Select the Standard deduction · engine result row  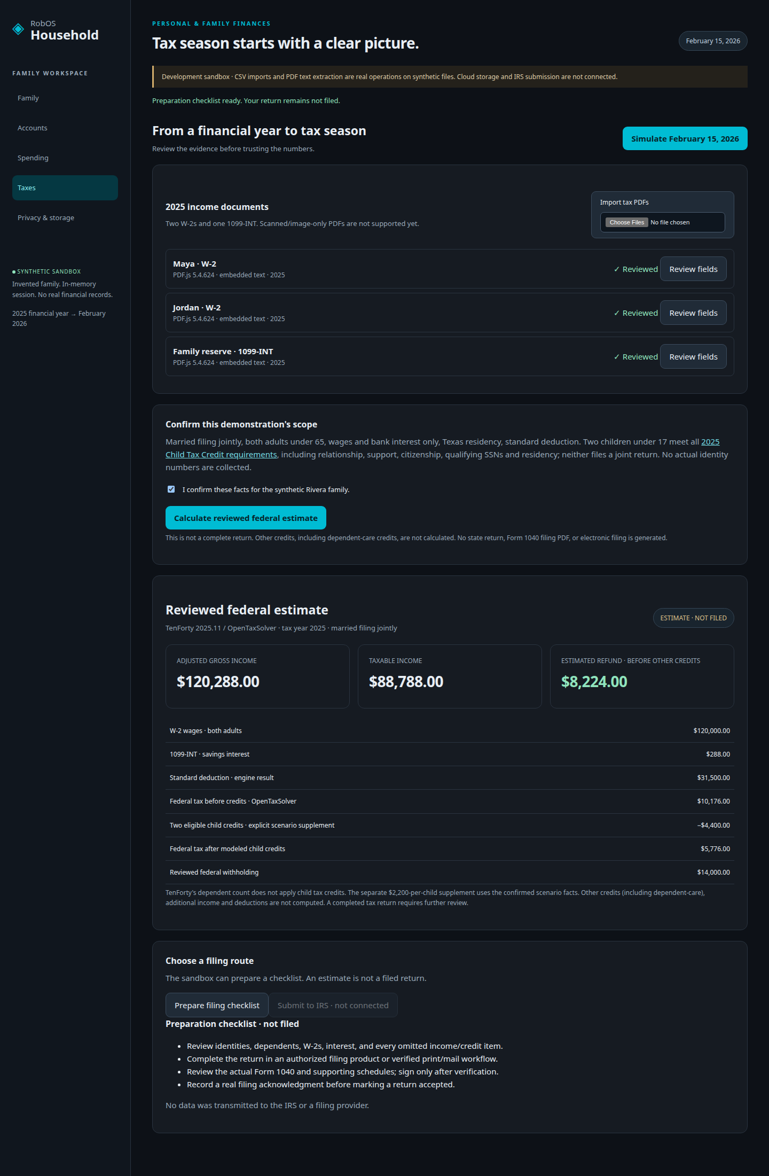tap(450, 778)
